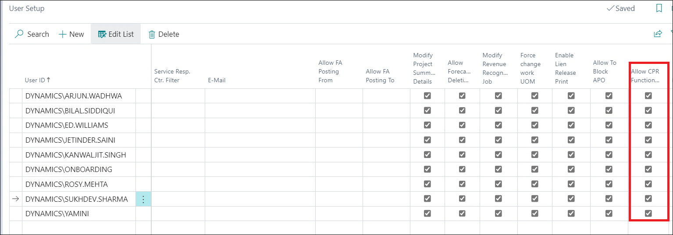Open Allow FA Posting From column header
The width and height of the screenshot is (673, 235).
(x=330, y=71)
